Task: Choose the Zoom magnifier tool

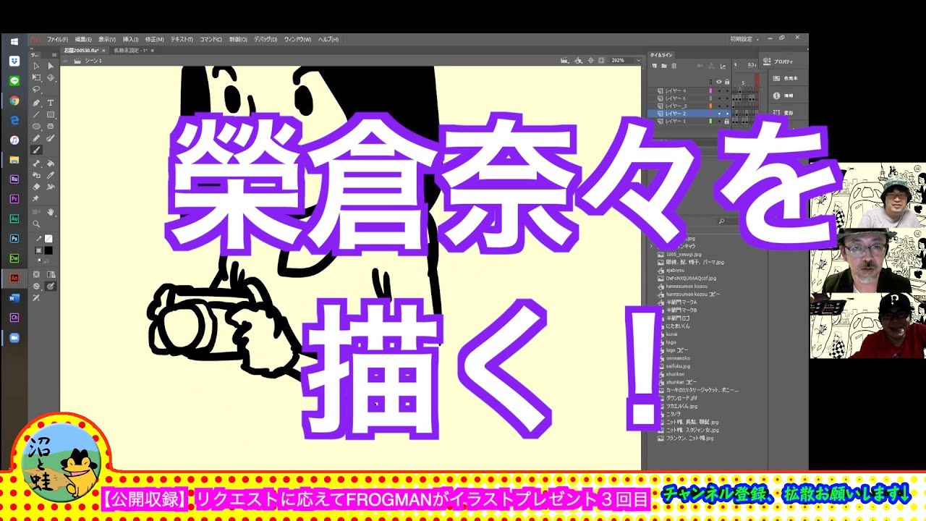Action: (36, 224)
